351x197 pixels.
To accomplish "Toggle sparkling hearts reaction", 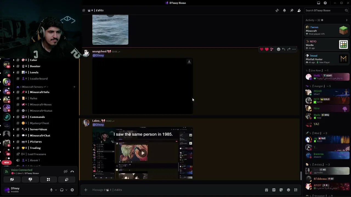I will (272, 49).
